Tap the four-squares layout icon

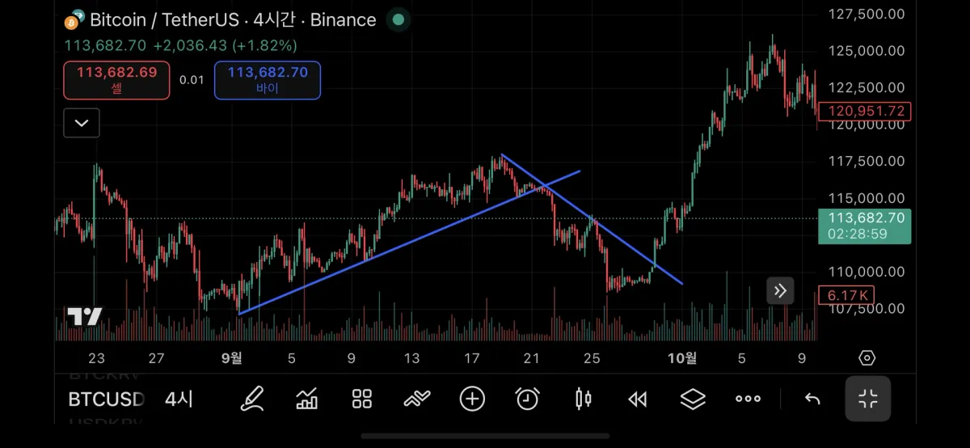click(361, 399)
